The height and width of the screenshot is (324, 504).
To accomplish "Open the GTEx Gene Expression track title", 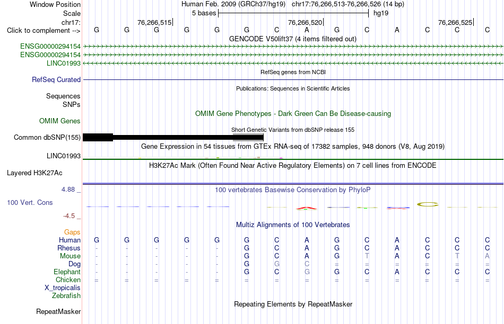I will point(293,146).
